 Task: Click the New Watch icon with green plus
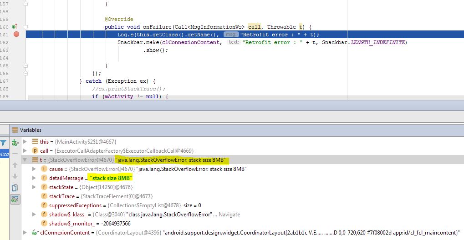point(15,143)
